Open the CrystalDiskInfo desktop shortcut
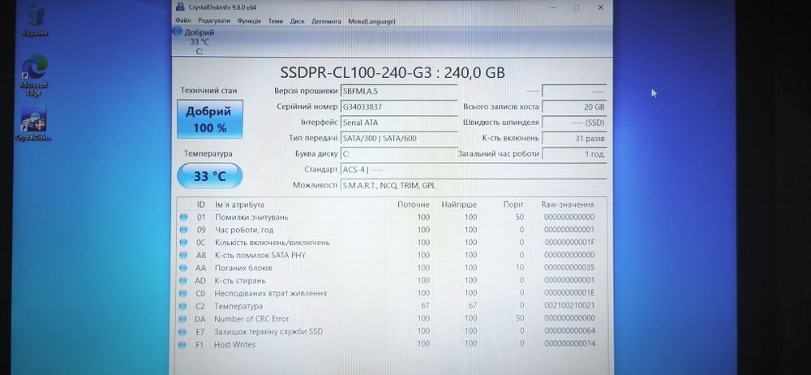Viewport: 811px width, 375px height. pos(33,123)
